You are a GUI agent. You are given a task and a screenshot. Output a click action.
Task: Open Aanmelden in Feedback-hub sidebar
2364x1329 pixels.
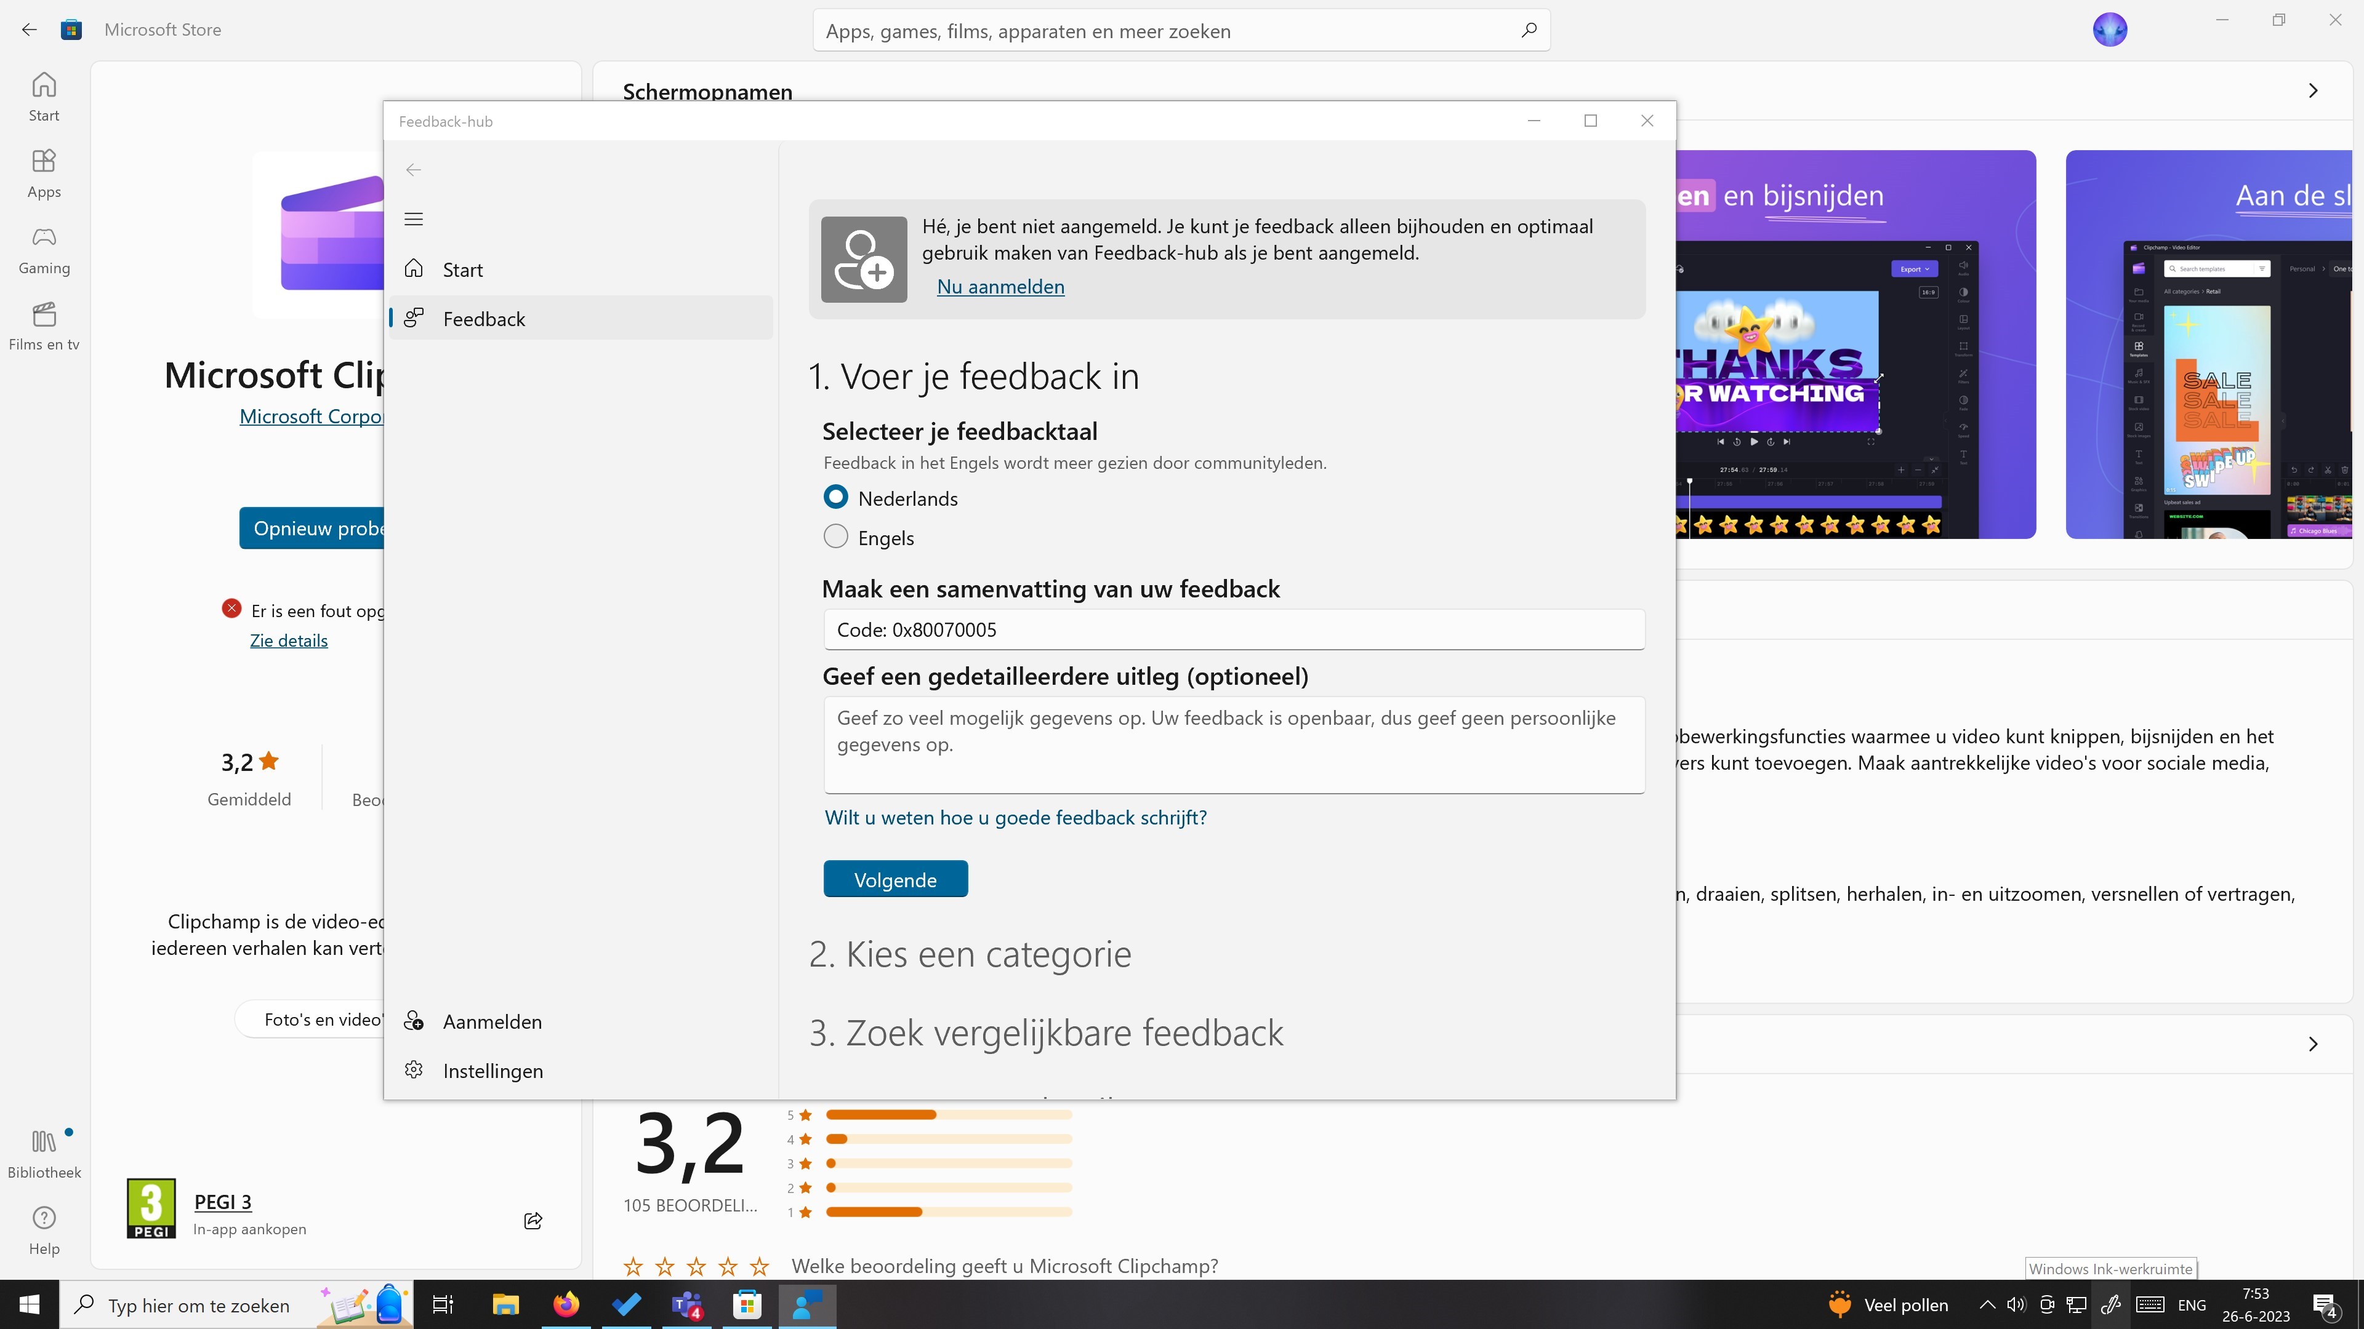[x=581, y=1021]
